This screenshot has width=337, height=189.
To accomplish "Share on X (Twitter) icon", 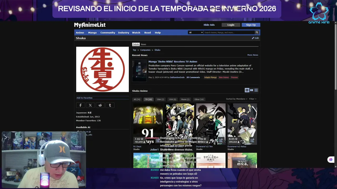I will tap(90, 105).
